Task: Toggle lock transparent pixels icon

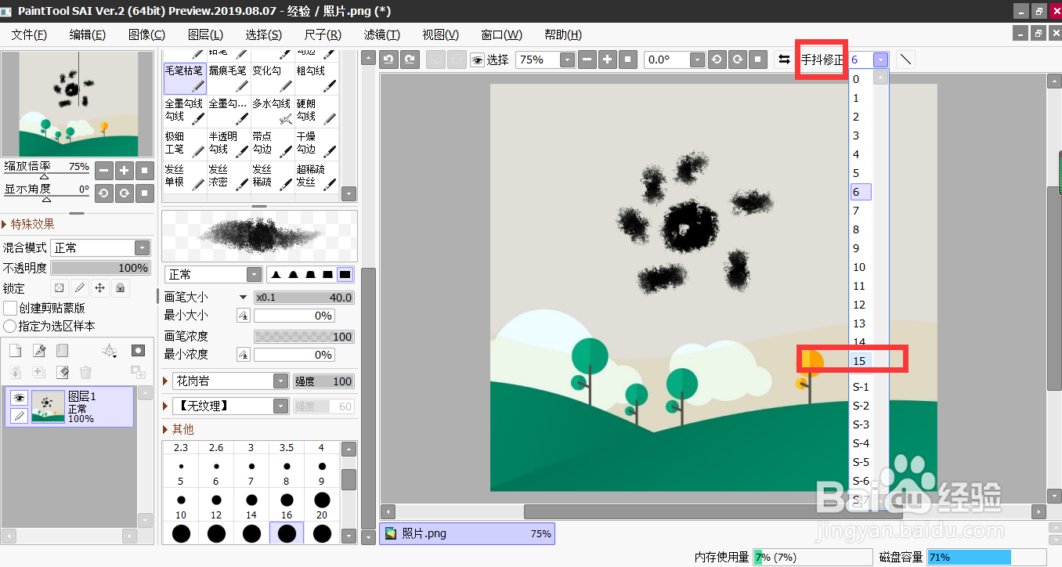Action: point(59,288)
